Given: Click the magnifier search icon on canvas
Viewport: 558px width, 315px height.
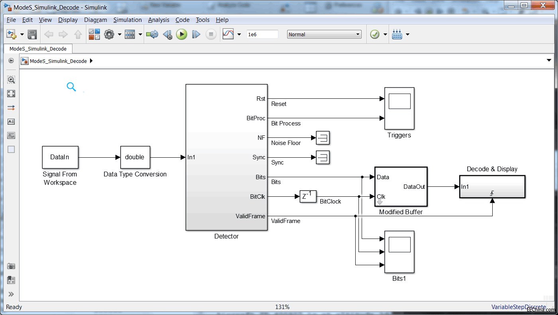Looking at the screenshot, I should pyautogui.click(x=71, y=87).
